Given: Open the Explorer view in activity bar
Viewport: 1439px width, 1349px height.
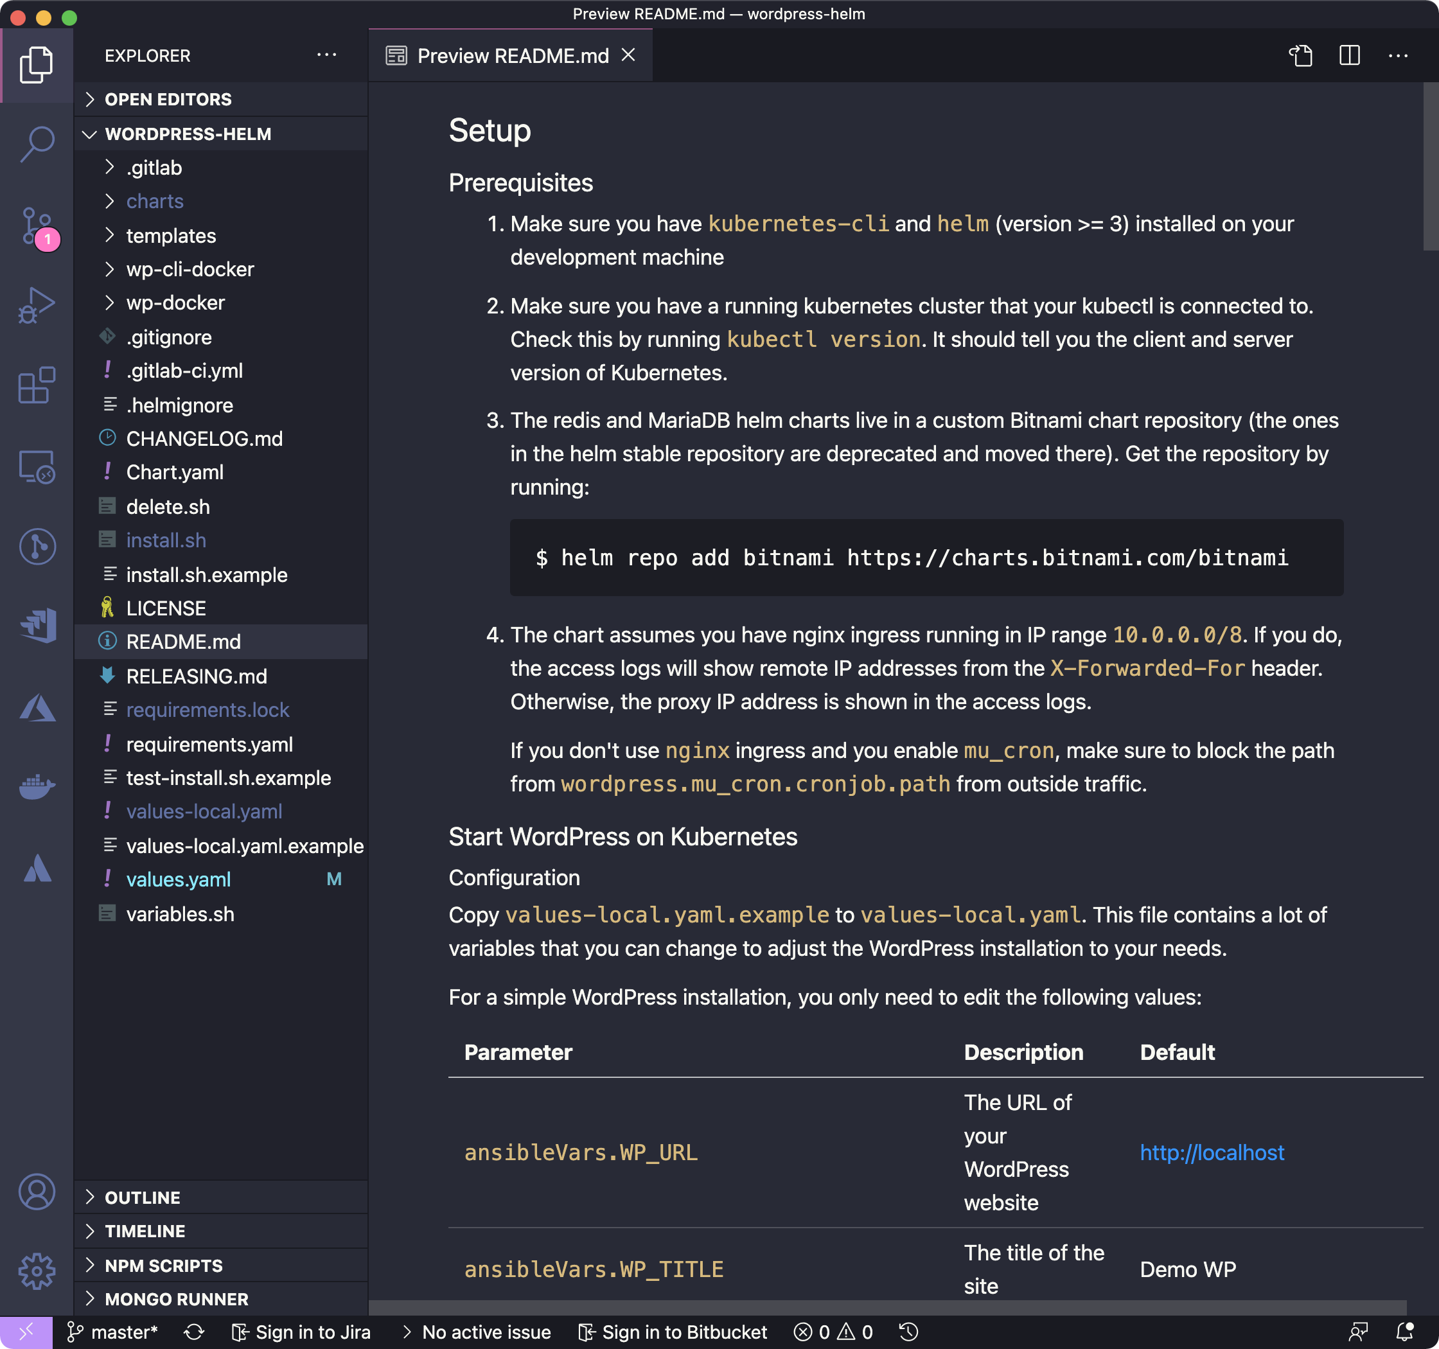Looking at the screenshot, I should pyautogui.click(x=36, y=65).
